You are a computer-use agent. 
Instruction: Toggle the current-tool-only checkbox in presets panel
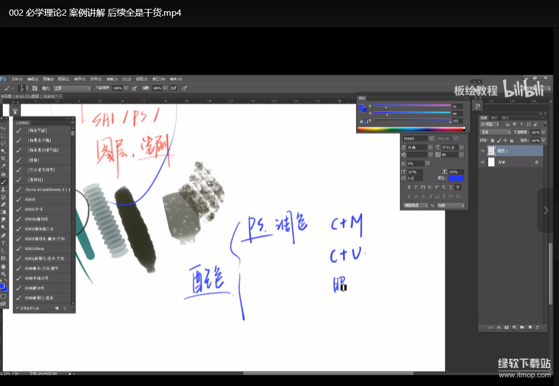click(x=17, y=308)
